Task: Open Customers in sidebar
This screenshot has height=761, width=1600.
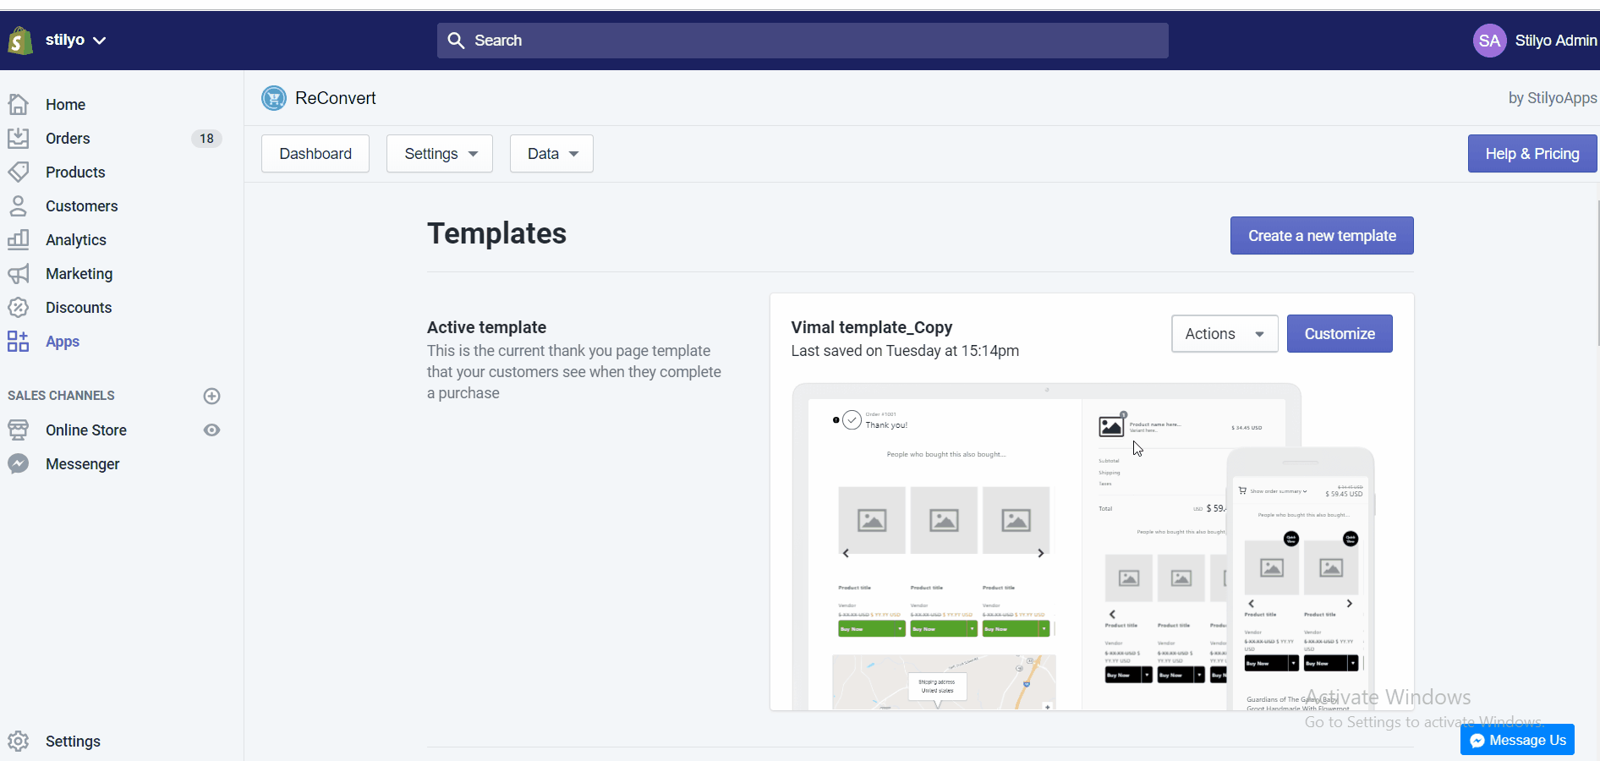Action: 81,206
